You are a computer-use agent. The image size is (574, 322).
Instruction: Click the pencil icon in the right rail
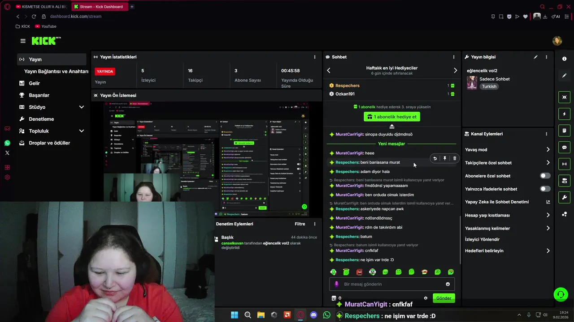tap(564, 76)
